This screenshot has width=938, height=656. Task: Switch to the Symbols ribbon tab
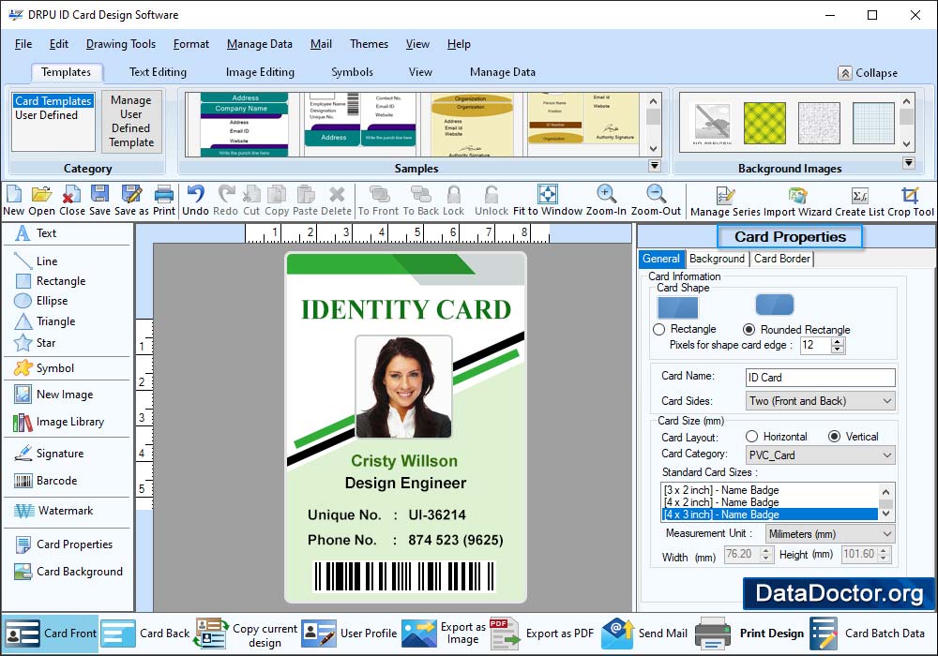pos(353,72)
